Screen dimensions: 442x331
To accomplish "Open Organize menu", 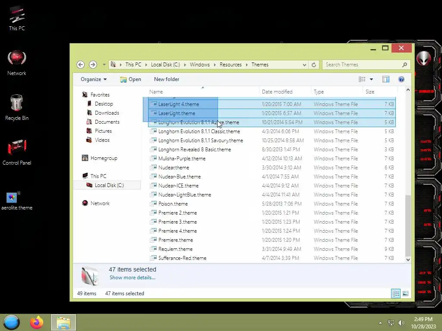I will (94, 79).
